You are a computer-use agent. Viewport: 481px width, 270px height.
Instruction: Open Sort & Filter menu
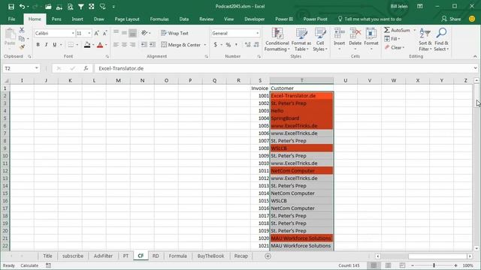[x=425, y=40]
